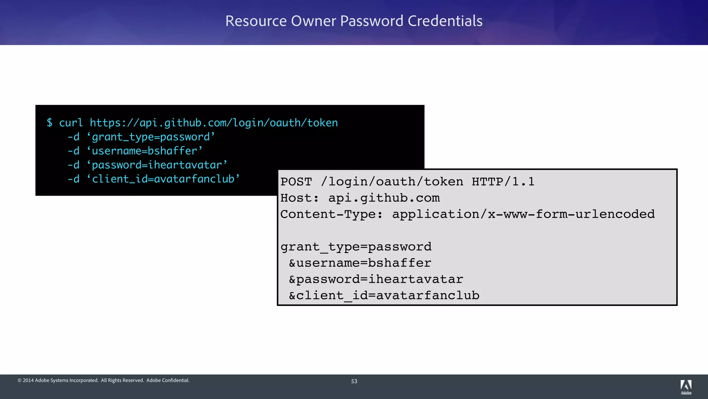Click the Adobe logo in footer
Screen dimensions: 708x399
point(686,387)
